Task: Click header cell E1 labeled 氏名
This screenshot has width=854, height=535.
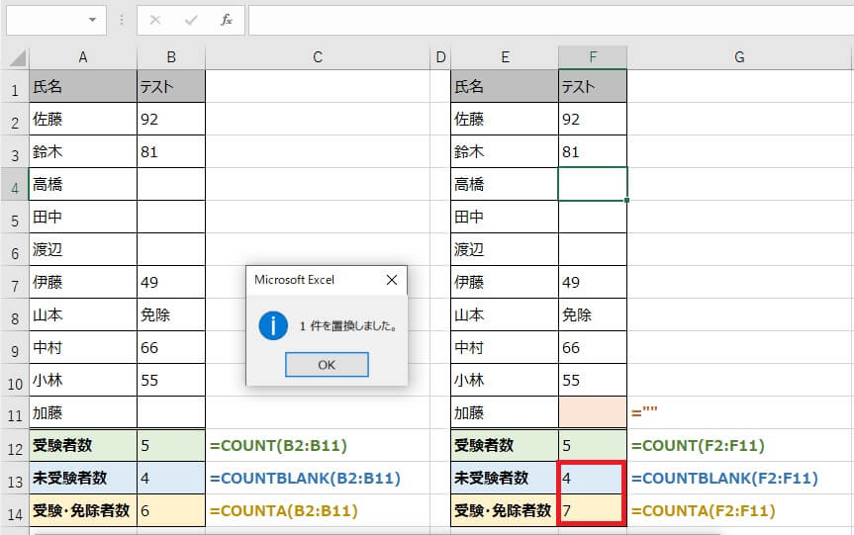Action: 504,86
